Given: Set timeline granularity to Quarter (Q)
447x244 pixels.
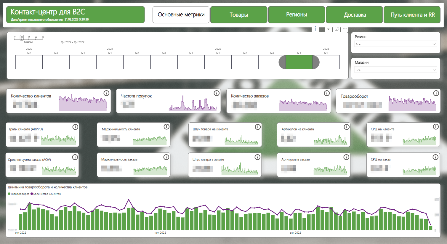Looking at the screenshot, I should [x=22, y=37].
